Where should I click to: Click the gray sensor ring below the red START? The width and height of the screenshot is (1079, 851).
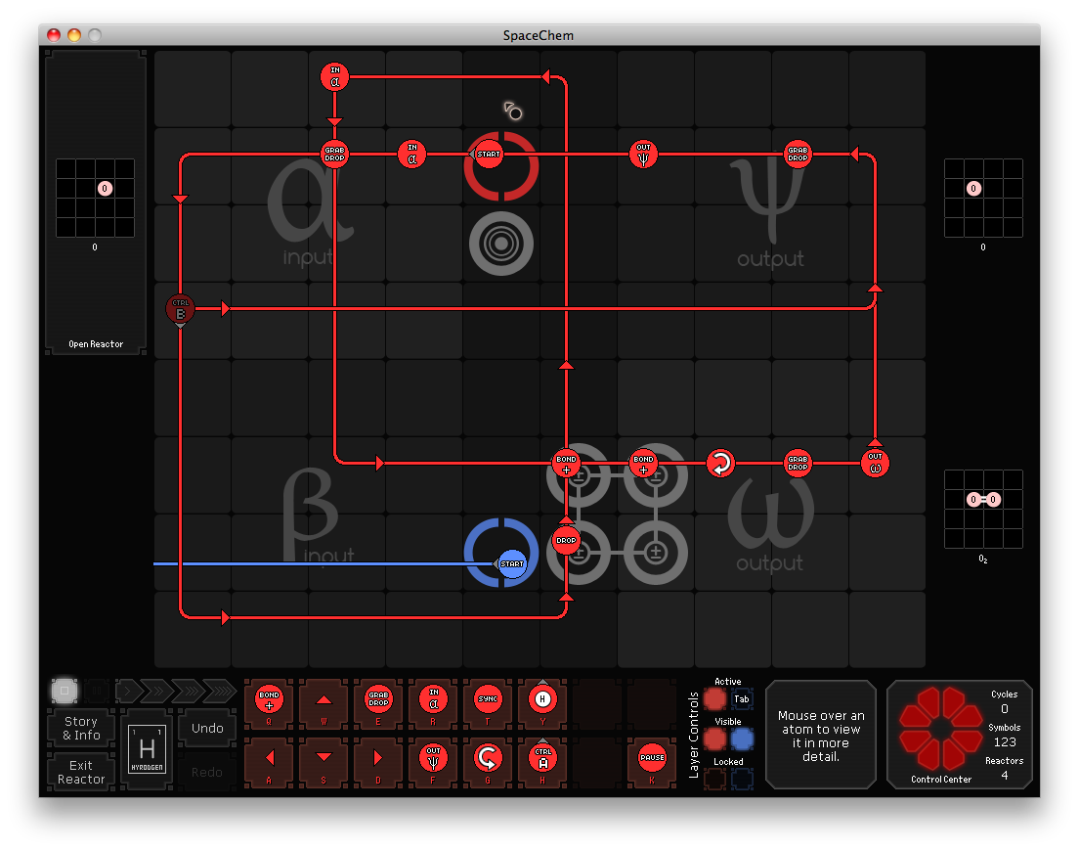(501, 244)
